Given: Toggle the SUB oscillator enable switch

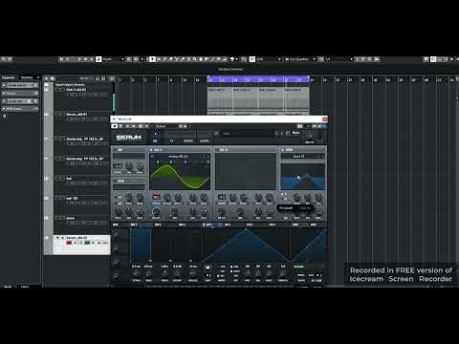Looking at the screenshot, I should (115, 150).
